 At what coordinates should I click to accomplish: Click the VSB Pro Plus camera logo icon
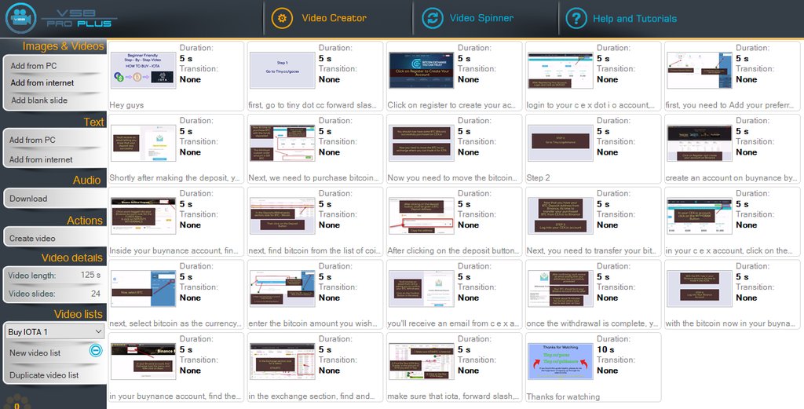point(20,18)
